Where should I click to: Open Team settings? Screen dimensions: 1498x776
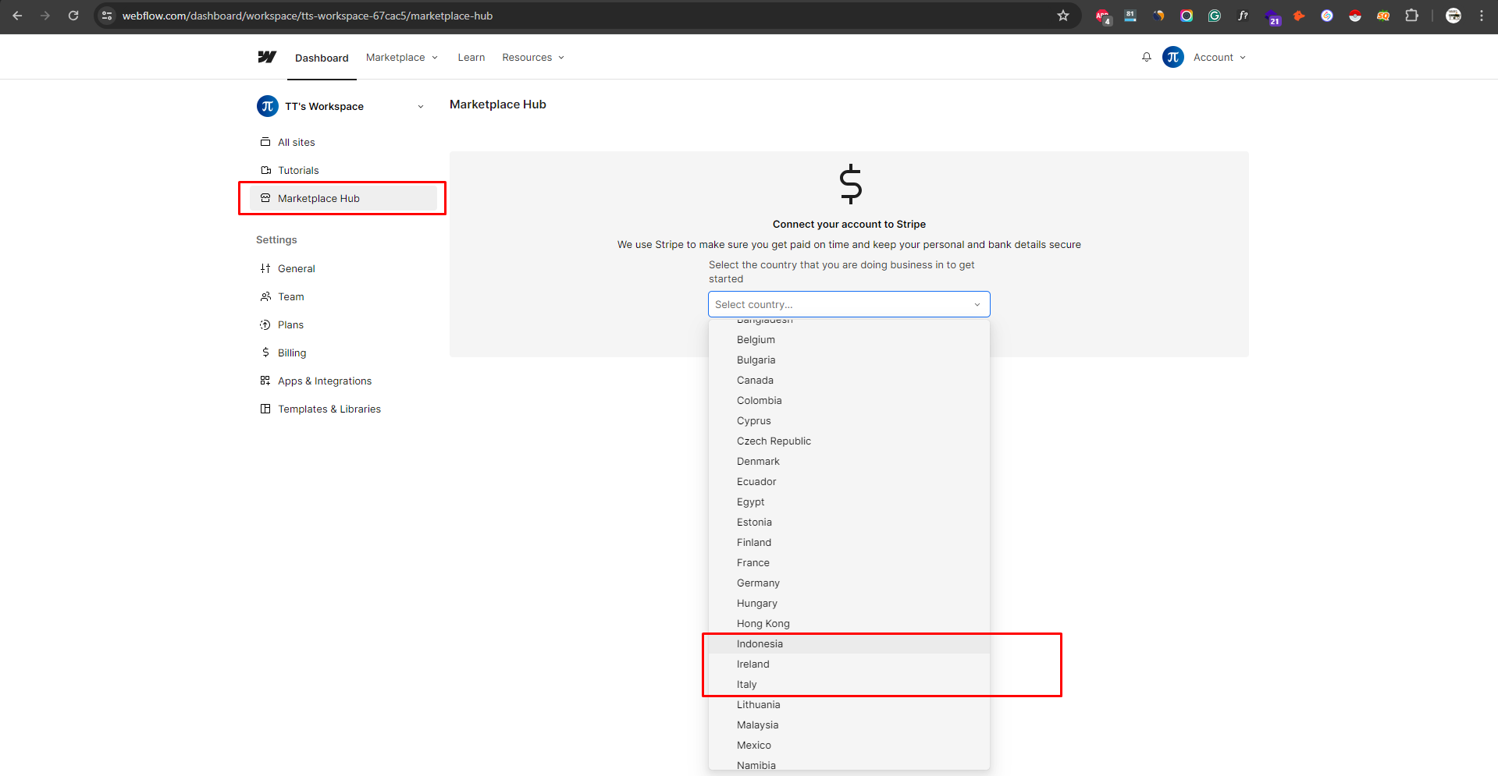click(x=343, y=296)
